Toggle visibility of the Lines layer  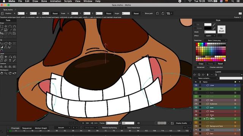pyautogui.click(x=196, y=85)
